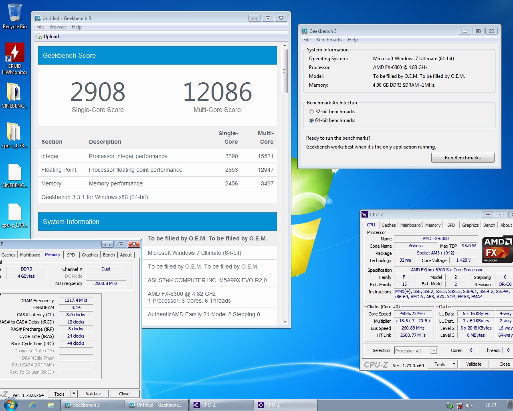The image size is (513, 411).
Task: Click Core Speed value 4826.23 MHz
Action: point(413,314)
